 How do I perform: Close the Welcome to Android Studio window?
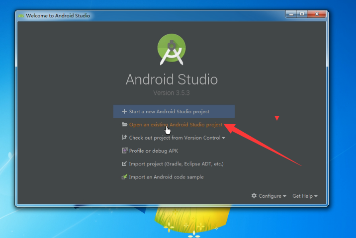point(317,14)
